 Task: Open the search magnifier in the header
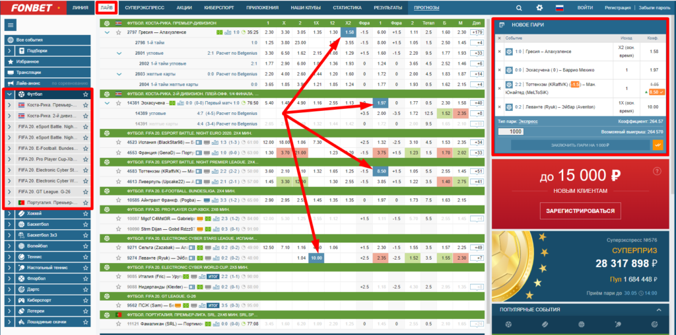[x=519, y=8]
